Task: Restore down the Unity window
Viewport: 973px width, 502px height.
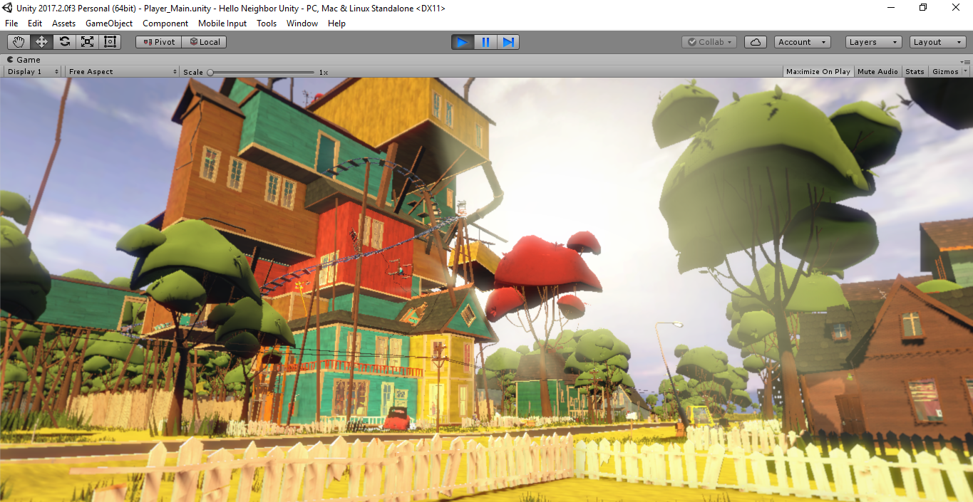Action: (x=923, y=8)
